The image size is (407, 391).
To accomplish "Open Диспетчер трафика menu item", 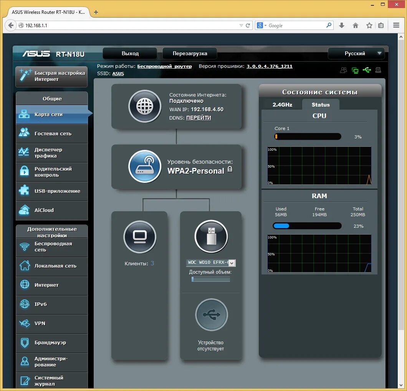I will point(52,153).
